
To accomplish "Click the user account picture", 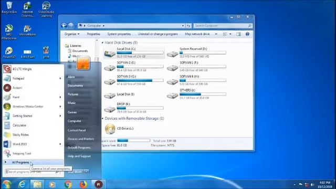I will point(83,63).
